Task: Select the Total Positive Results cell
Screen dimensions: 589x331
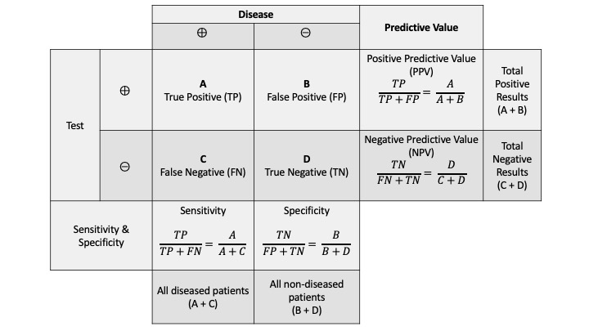Action: click(x=512, y=90)
